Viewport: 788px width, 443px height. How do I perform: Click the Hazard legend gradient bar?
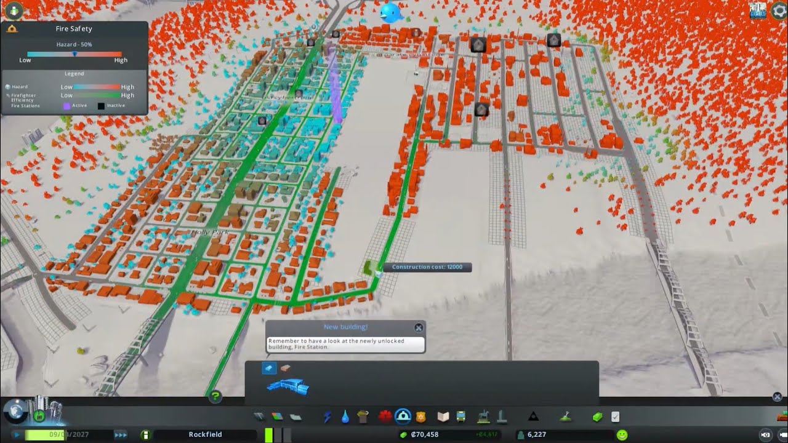pos(97,87)
